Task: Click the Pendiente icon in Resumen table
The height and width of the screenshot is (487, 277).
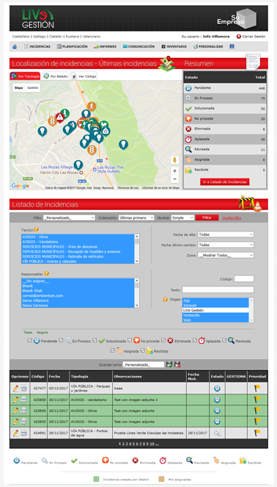Action: coord(188,88)
